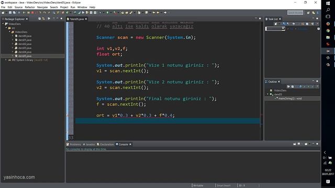Click New Task icon in Task List
The width and height of the screenshot is (335, 188).
pos(276,23)
